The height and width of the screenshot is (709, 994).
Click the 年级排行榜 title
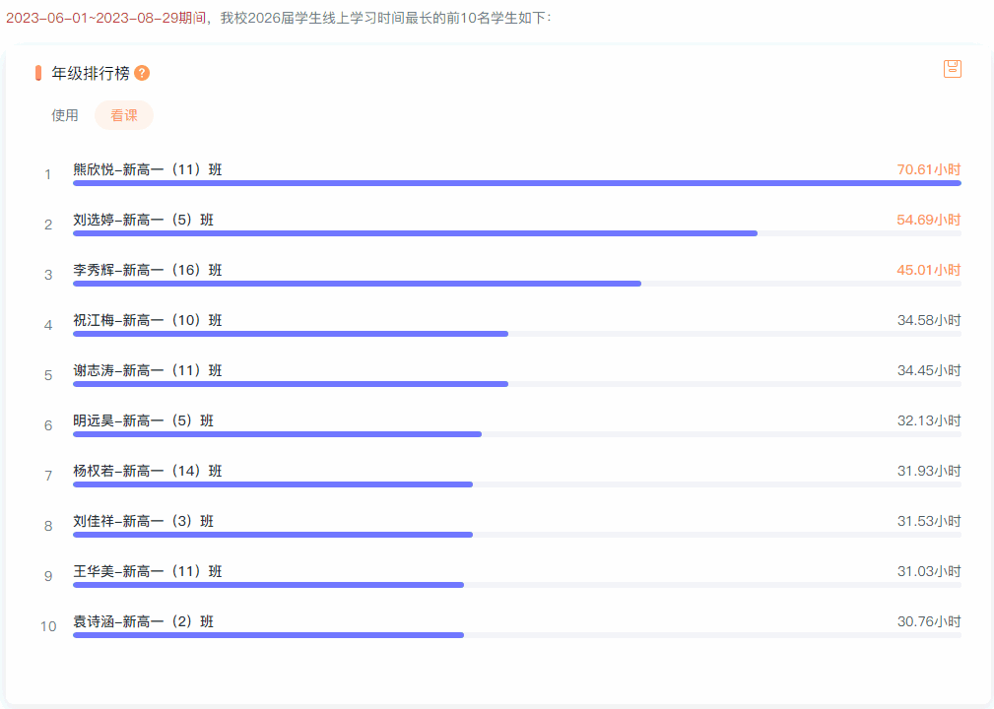point(90,74)
